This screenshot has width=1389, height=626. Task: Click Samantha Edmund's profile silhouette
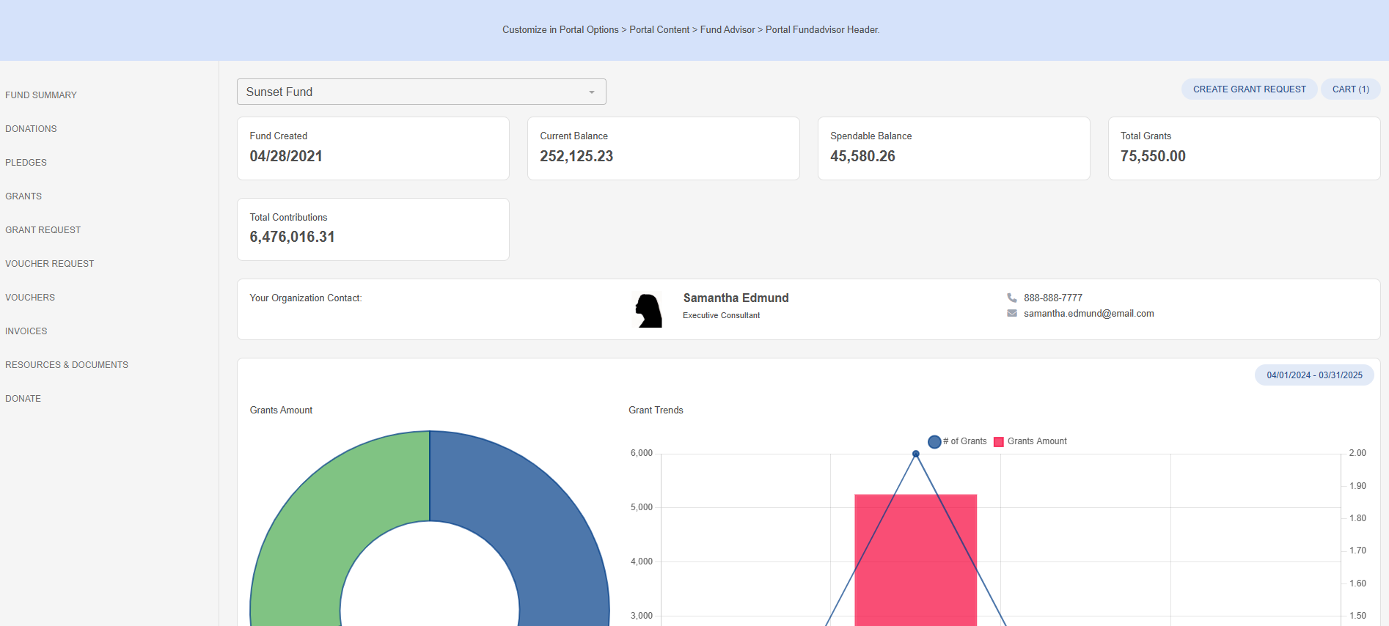[x=648, y=310]
